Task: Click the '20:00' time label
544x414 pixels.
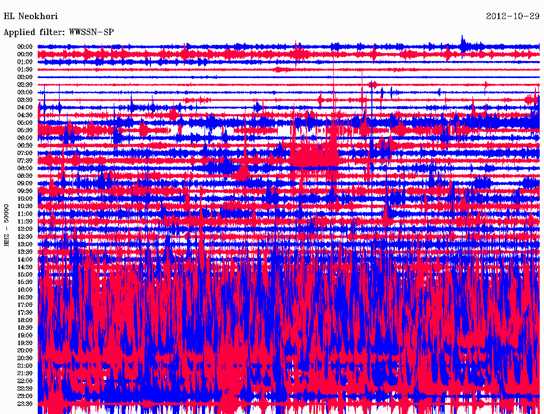Action: tap(25, 350)
